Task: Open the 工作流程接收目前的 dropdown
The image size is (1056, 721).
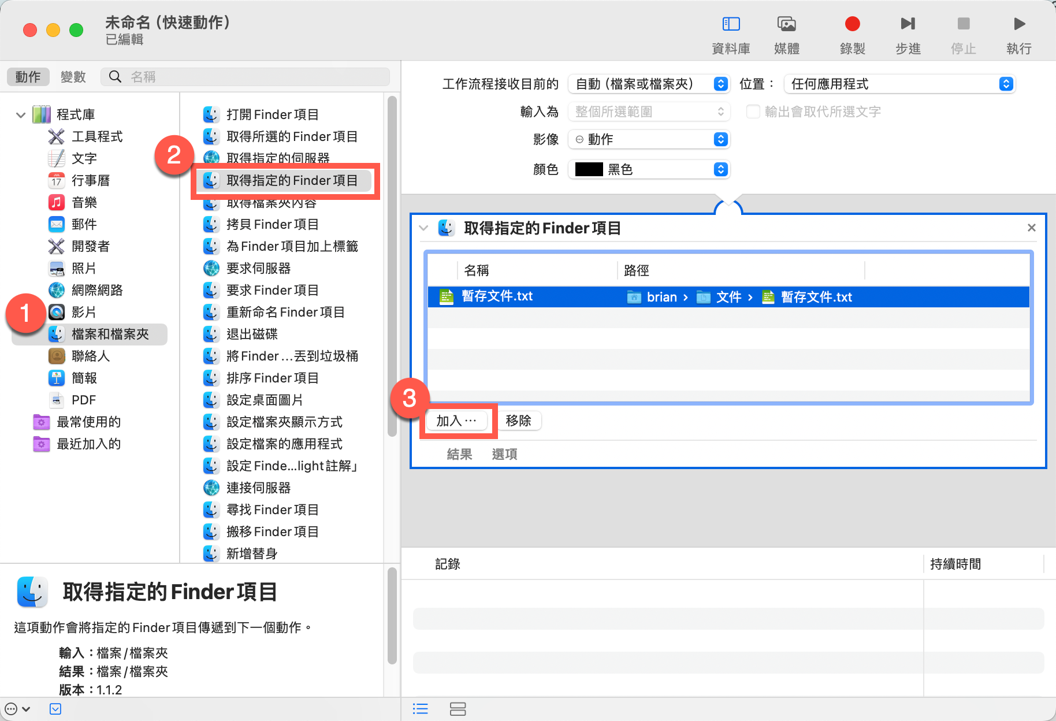Action: click(x=649, y=84)
